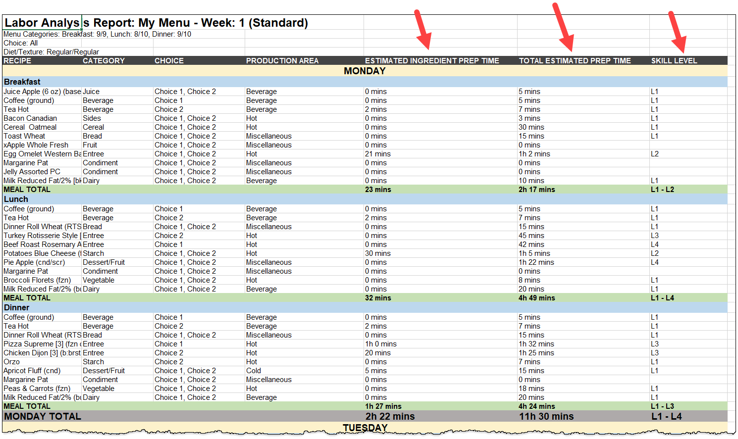
Task: Select the MONDAY day heading row
Action: [x=365, y=71]
